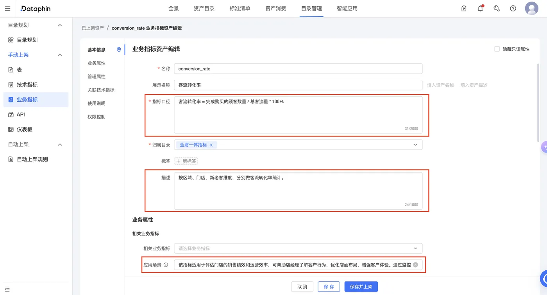Open 目录规划 sidebar item
547x295 pixels.
click(36, 40)
